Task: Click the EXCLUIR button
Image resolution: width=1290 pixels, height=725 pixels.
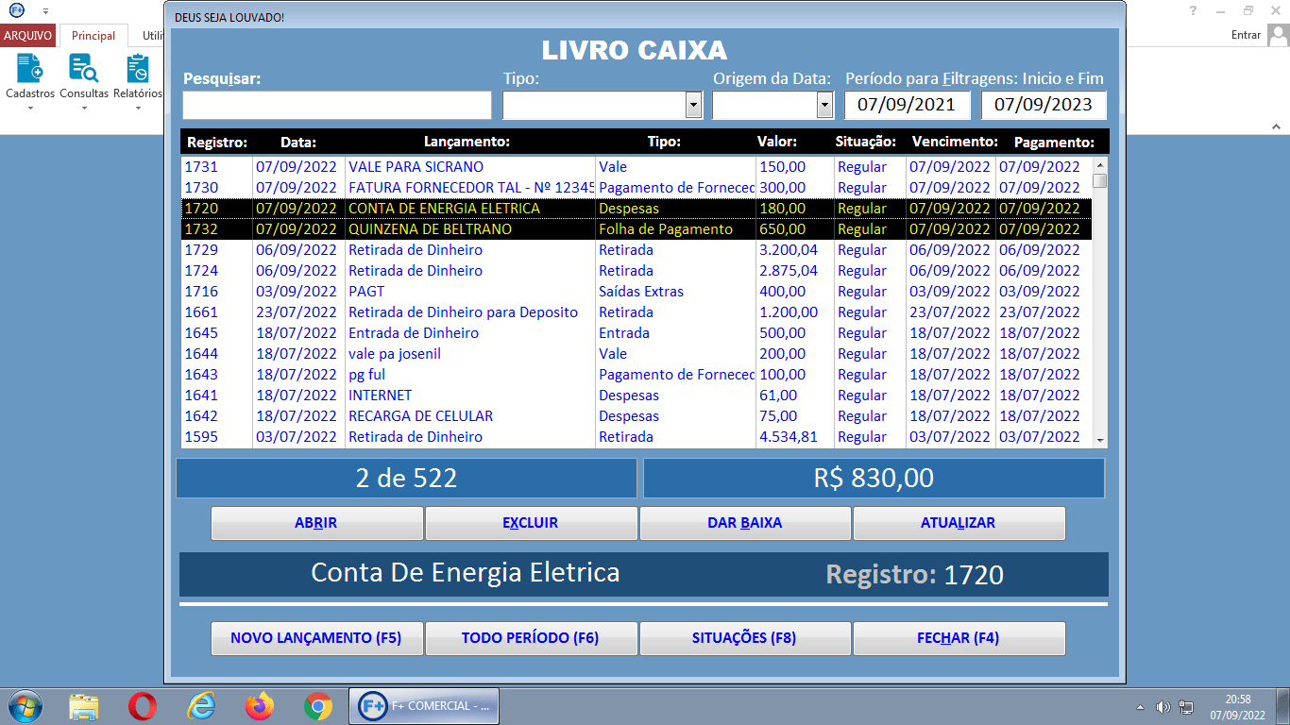Action: (531, 523)
